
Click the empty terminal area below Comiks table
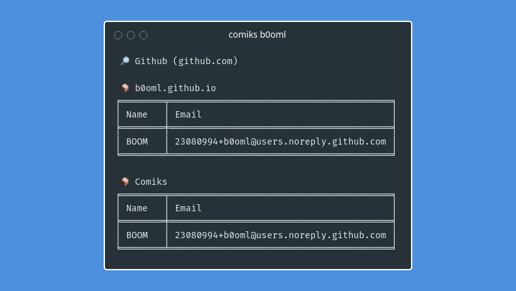pos(258,259)
